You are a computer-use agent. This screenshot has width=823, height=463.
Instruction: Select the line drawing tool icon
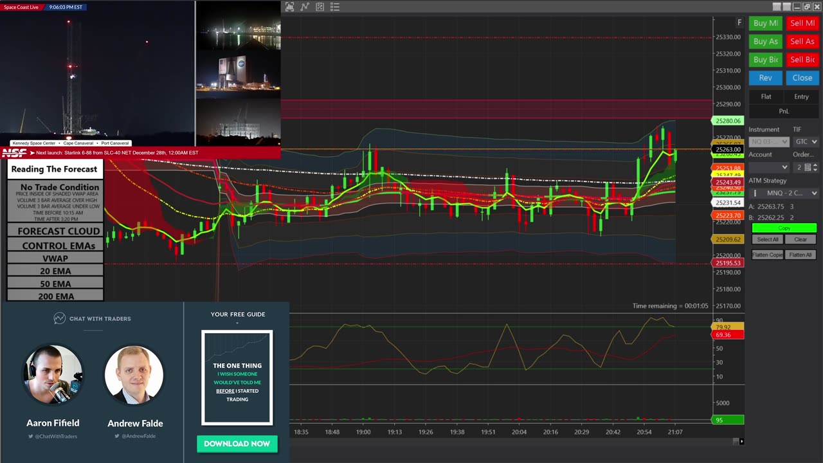[x=305, y=7]
